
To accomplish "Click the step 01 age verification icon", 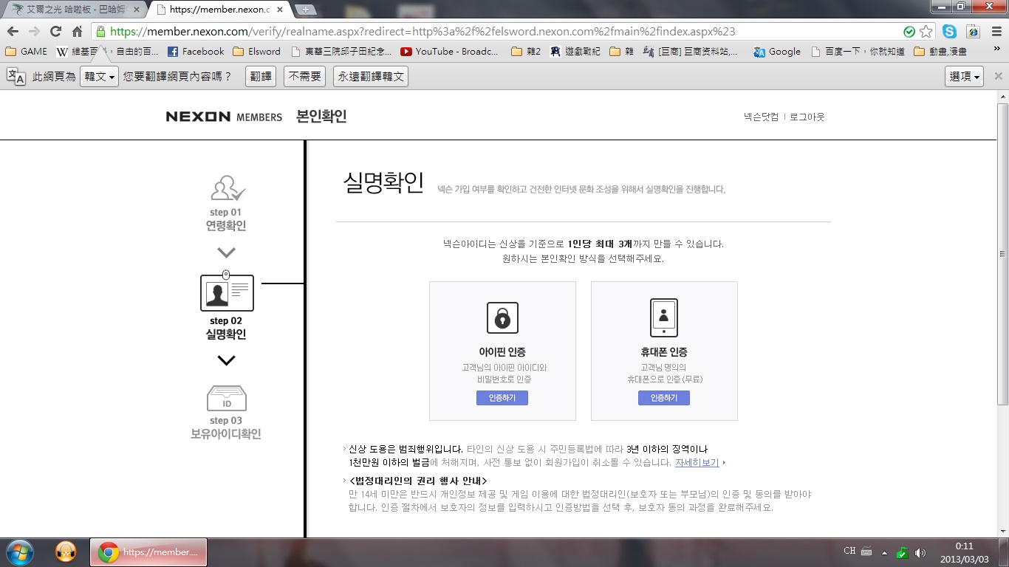I will pyautogui.click(x=227, y=188).
